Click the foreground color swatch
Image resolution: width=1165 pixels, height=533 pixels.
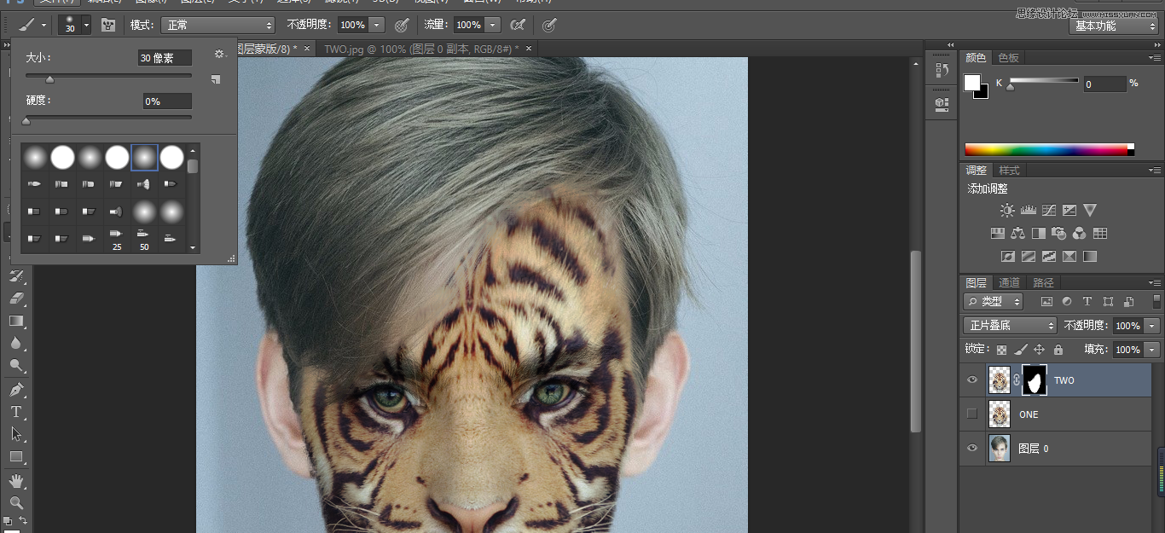click(x=972, y=83)
